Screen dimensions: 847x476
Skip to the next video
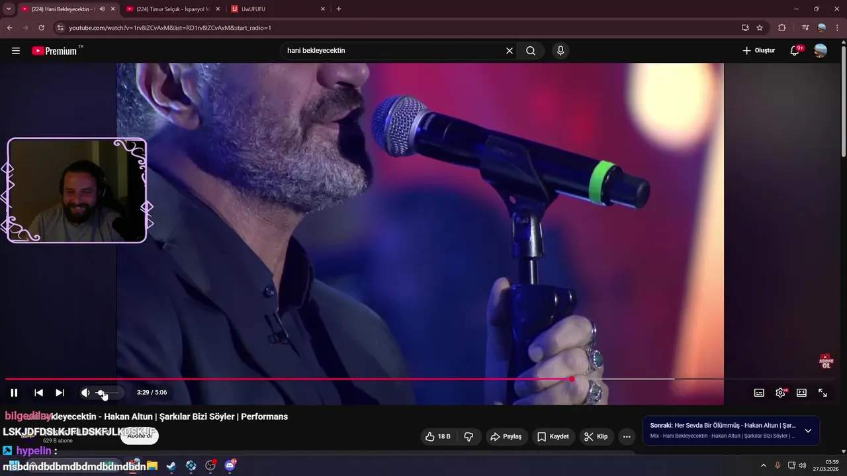pyautogui.click(x=60, y=393)
